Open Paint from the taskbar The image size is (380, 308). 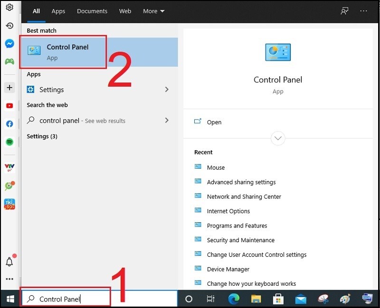(x=345, y=299)
